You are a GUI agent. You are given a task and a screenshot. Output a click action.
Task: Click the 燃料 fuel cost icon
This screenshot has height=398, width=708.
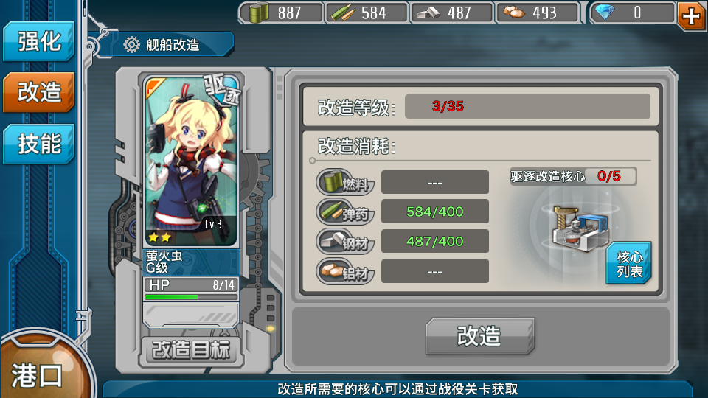[345, 182]
